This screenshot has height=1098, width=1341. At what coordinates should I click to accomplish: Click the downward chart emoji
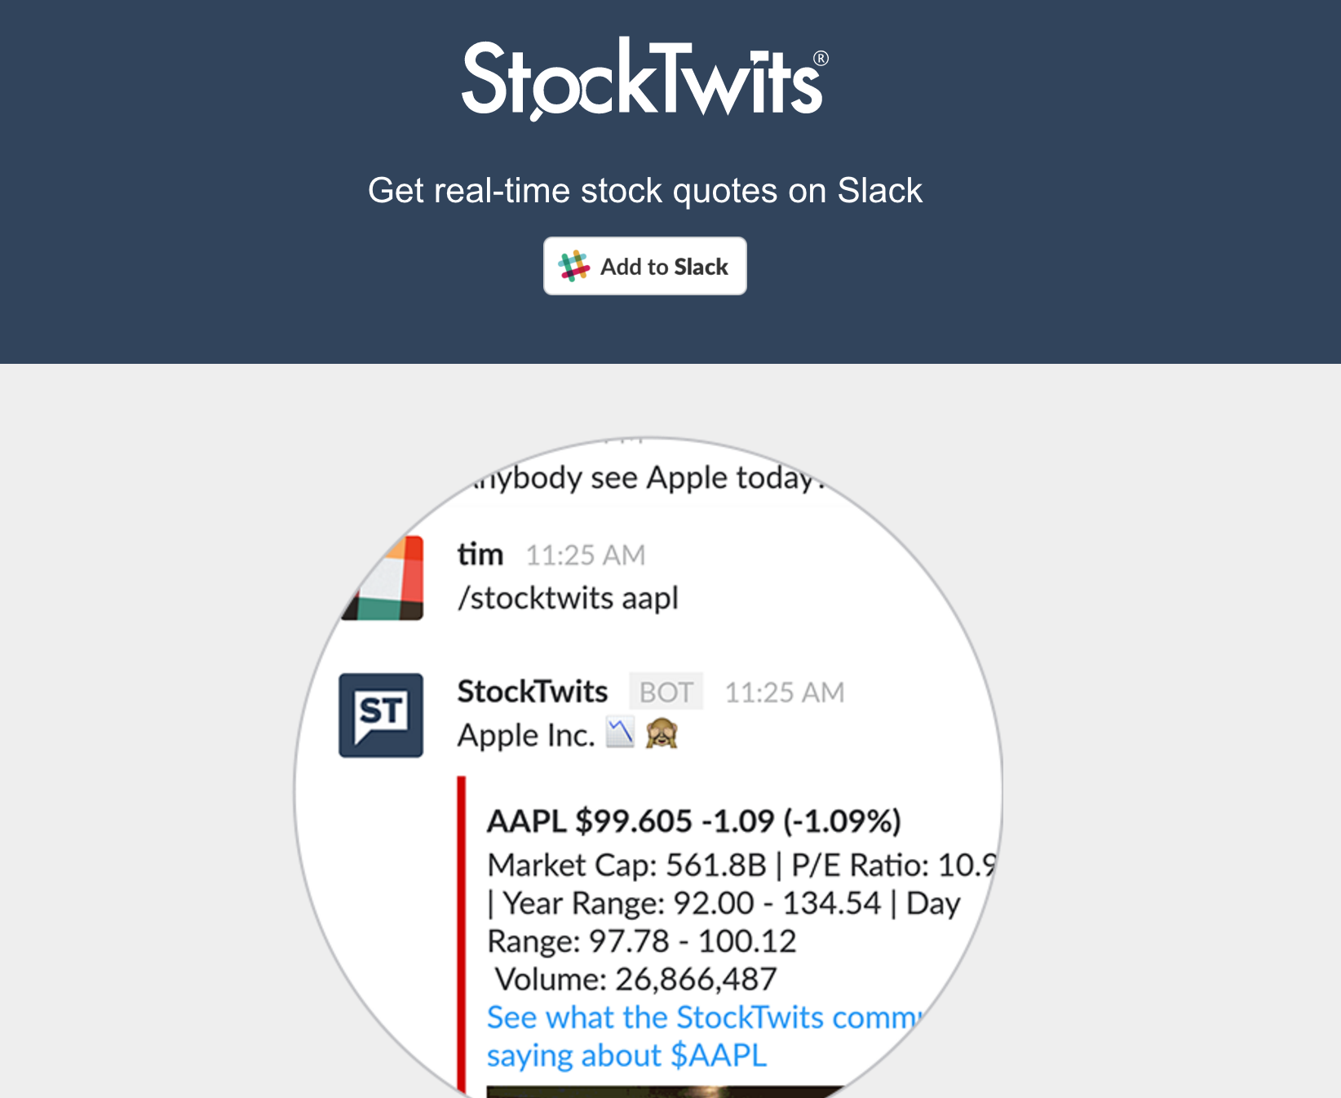pyautogui.click(x=620, y=732)
